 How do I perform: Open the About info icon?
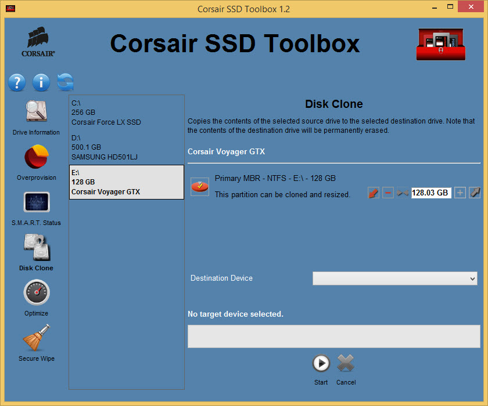[x=41, y=82]
